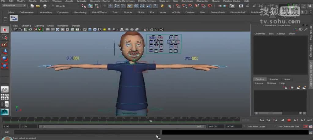
Task: Click the Save scene floppy icon
Action: click(45, 6)
